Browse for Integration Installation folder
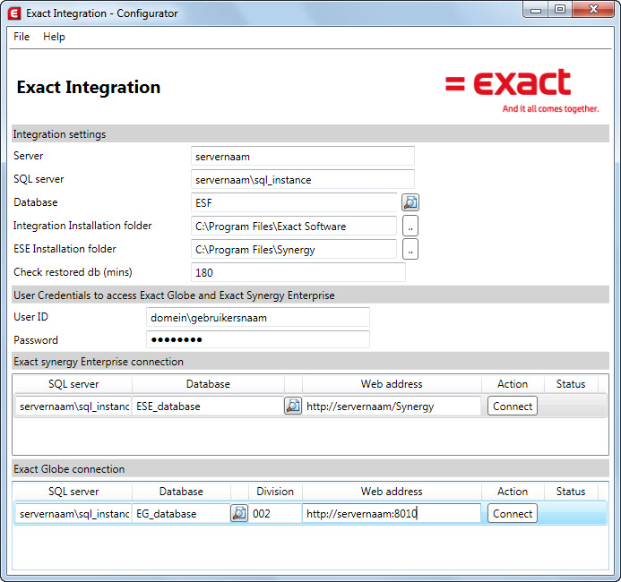621x582 pixels. (410, 226)
